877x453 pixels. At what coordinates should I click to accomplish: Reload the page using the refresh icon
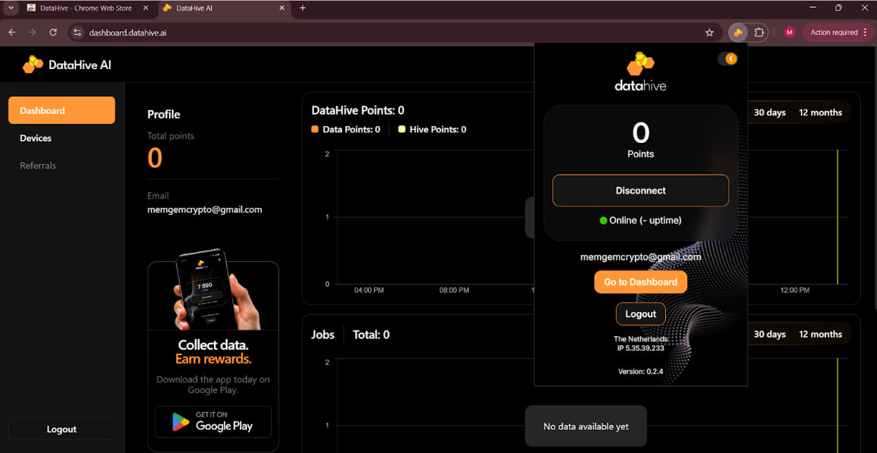pos(53,32)
